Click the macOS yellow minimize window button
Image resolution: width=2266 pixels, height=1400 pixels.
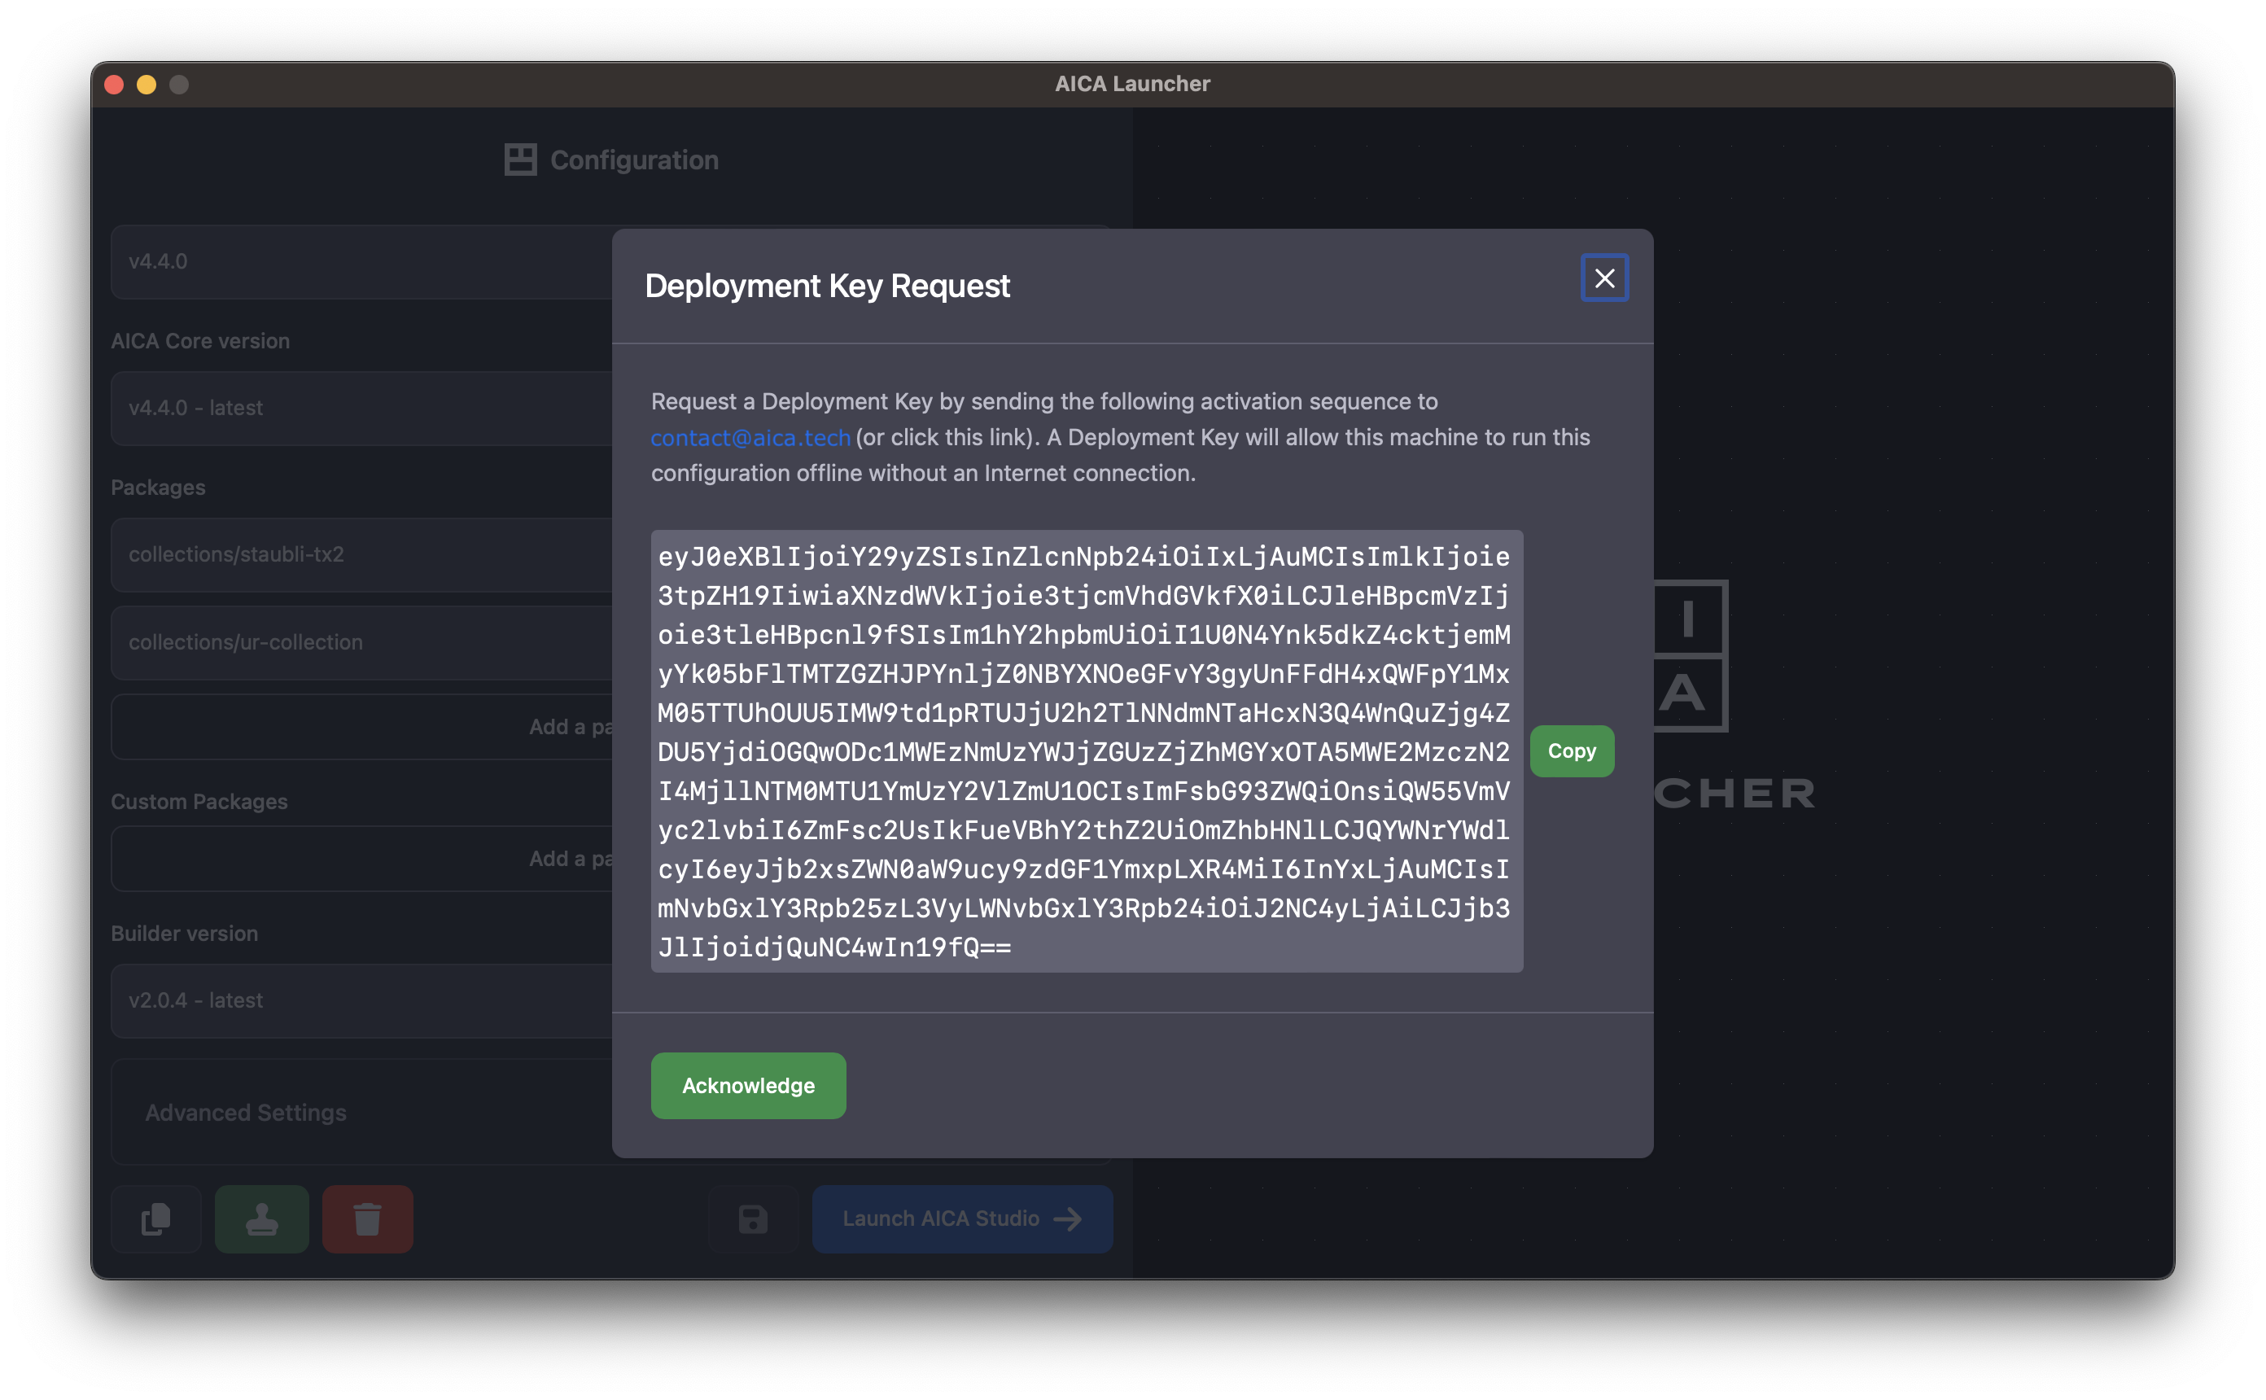[x=147, y=85]
